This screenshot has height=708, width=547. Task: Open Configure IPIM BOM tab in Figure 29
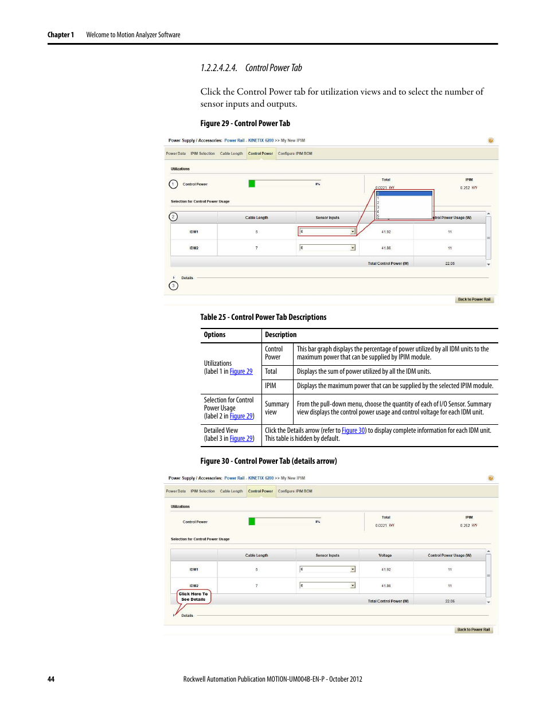coord(295,154)
